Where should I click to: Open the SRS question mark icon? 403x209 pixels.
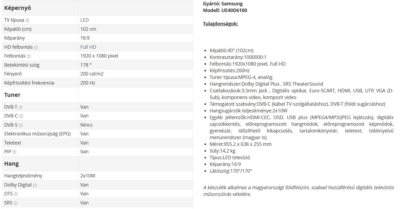point(16,203)
